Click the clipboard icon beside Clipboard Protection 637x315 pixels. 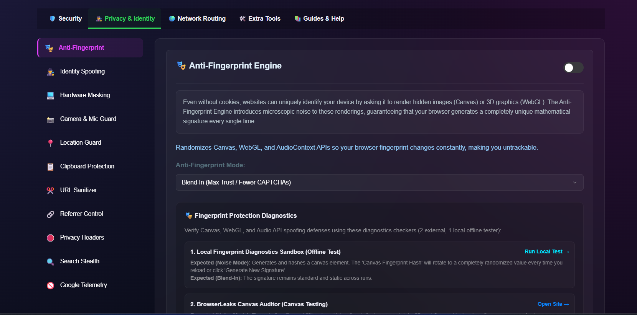point(50,166)
